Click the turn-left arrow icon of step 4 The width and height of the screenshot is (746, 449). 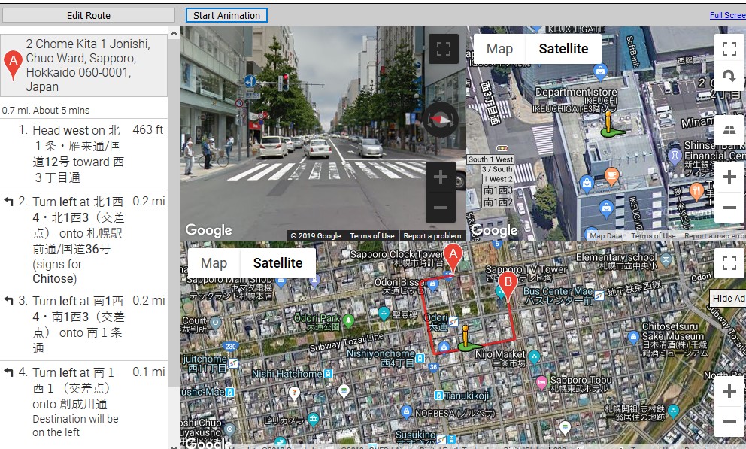coord(8,372)
